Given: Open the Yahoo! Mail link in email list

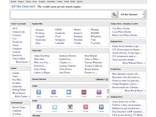Looking at the screenshot, I should pos(19,59).
